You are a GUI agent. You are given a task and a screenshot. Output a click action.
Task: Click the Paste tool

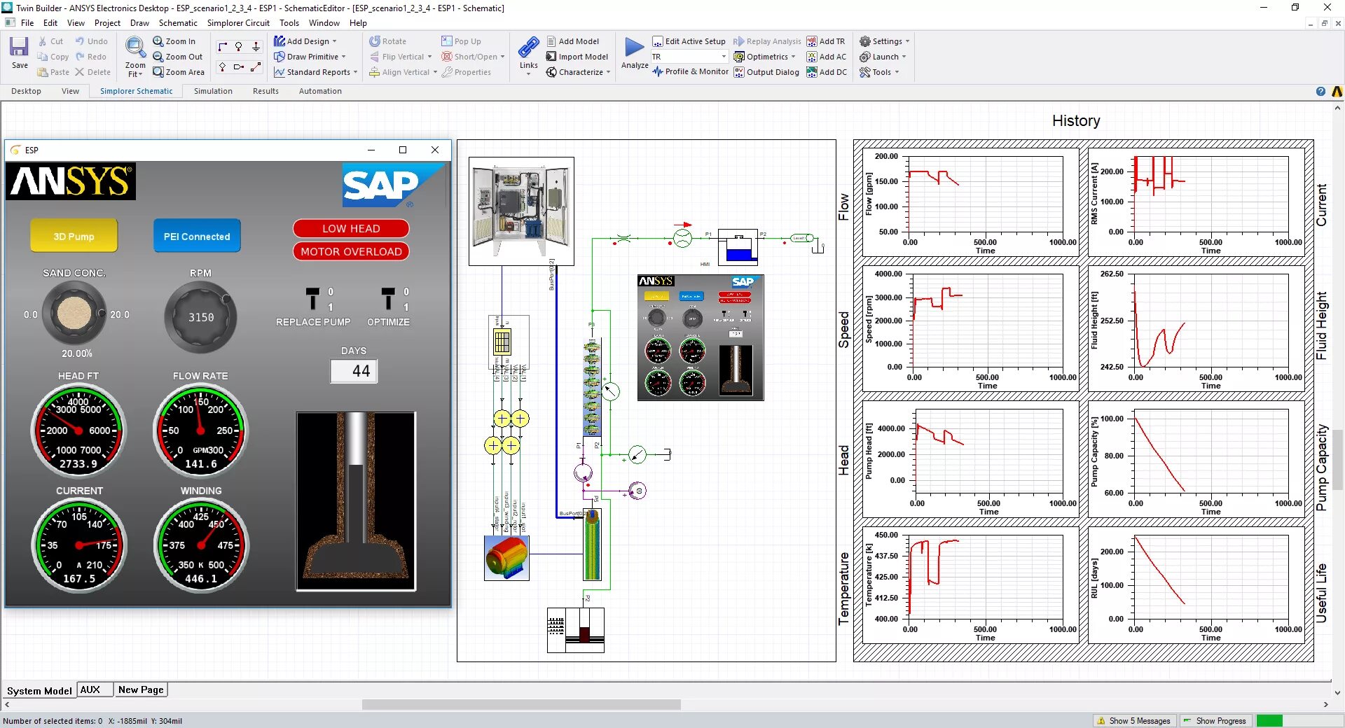[x=53, y=72]
